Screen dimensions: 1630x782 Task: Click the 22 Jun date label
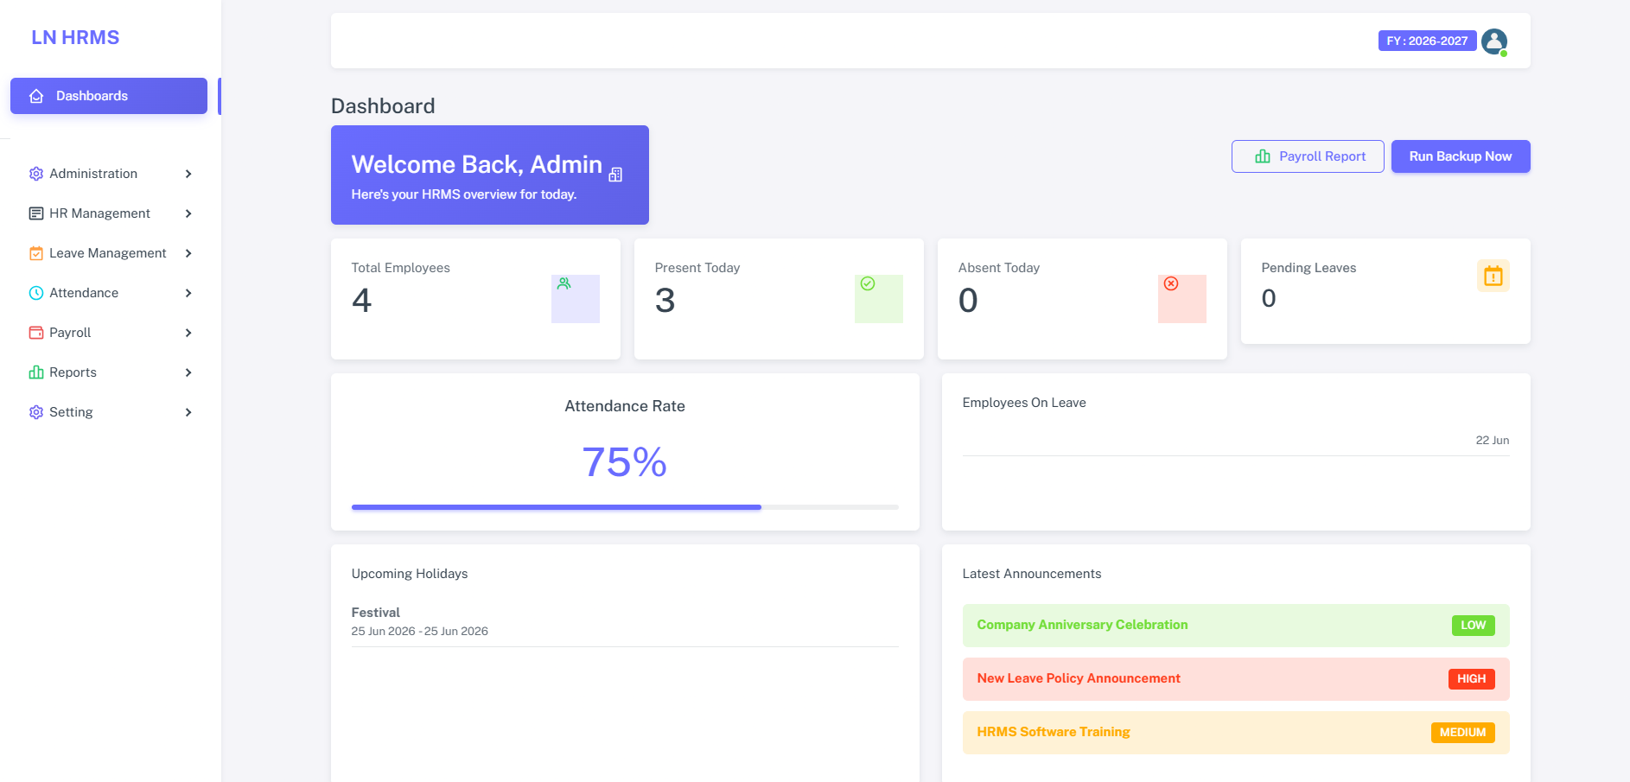tap(1493, 441)
